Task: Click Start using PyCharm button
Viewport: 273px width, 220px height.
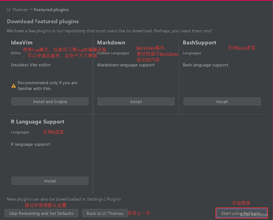Action: tap(241, 213)
